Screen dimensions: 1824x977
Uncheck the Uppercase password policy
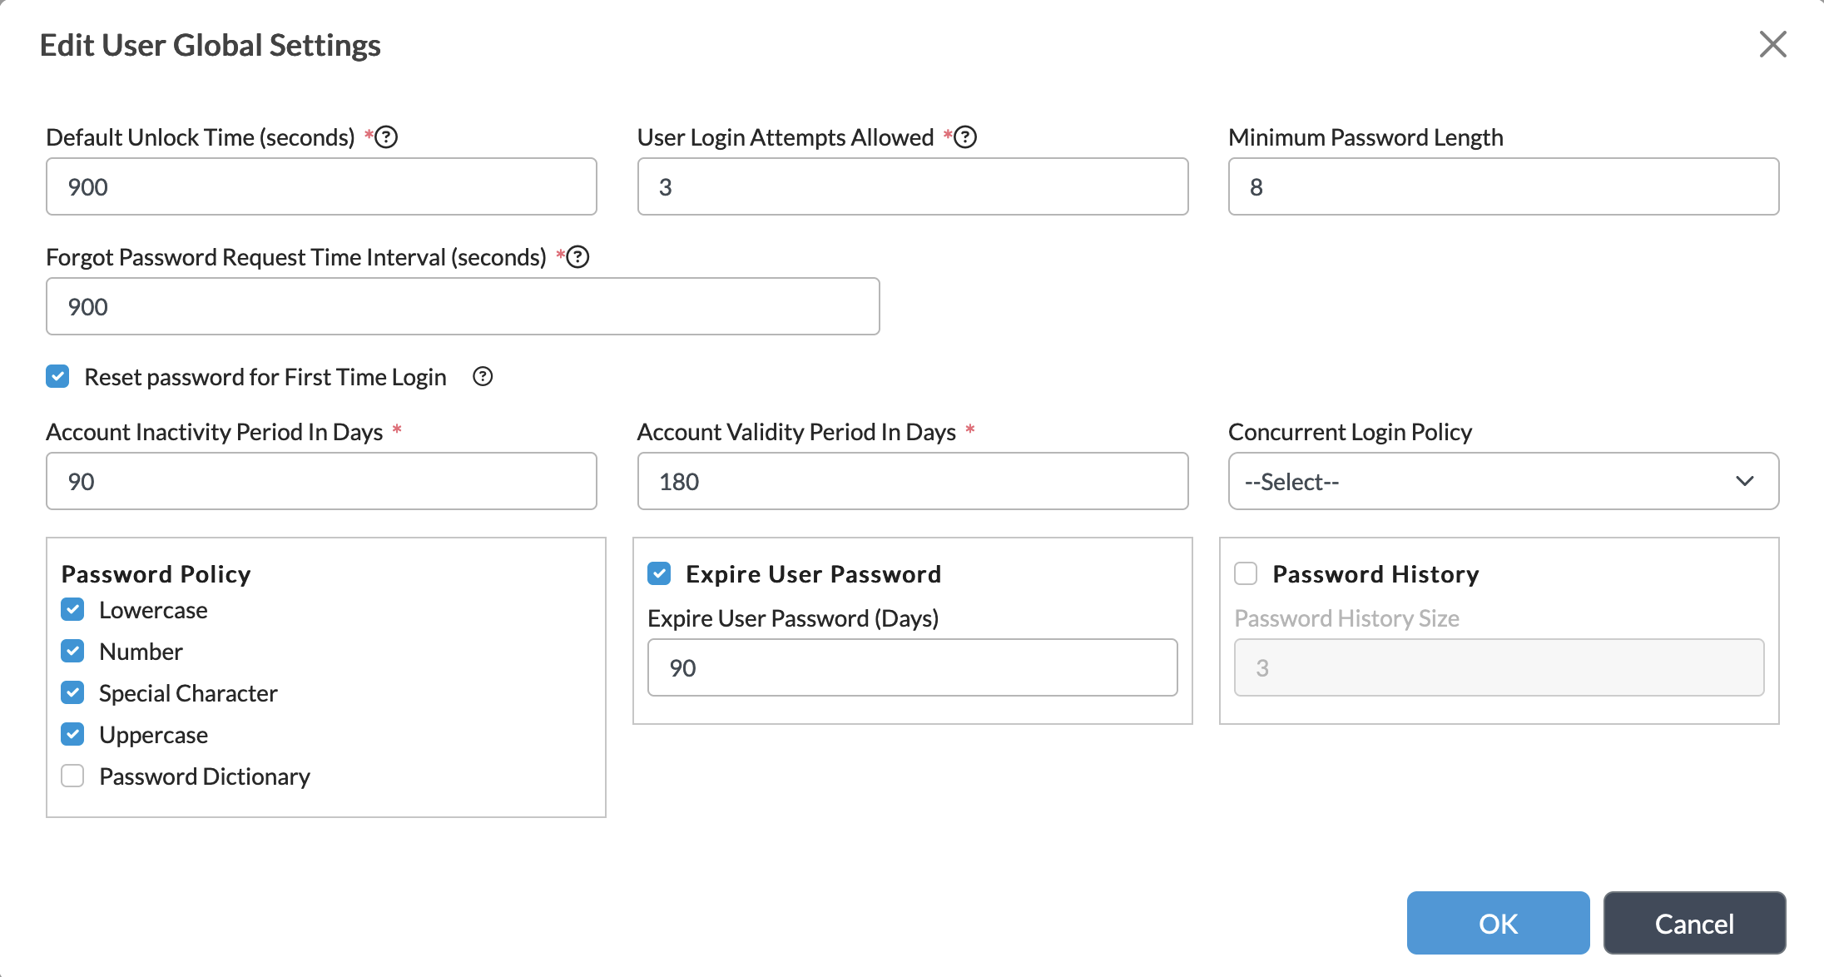(72, 734)
